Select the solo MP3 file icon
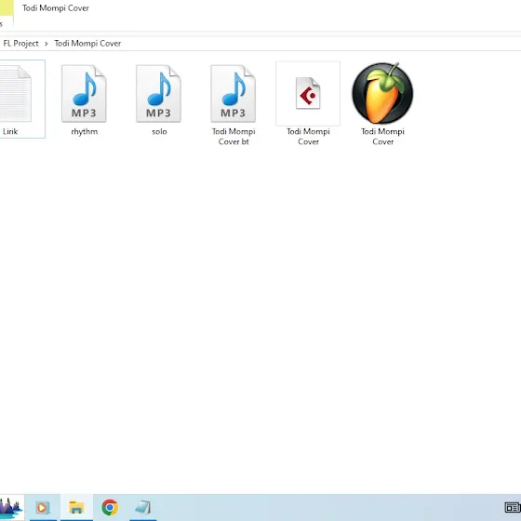Image resolution: width=521 pixels, height=521 pixels. 158,94
